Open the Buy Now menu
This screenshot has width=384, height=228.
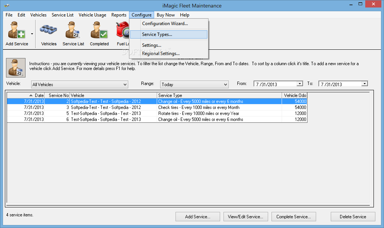pyautogui.click(x=165, y=15)
